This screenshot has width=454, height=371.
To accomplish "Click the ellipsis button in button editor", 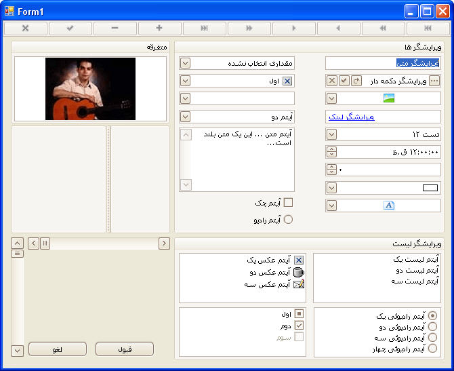I will [435, 81].
